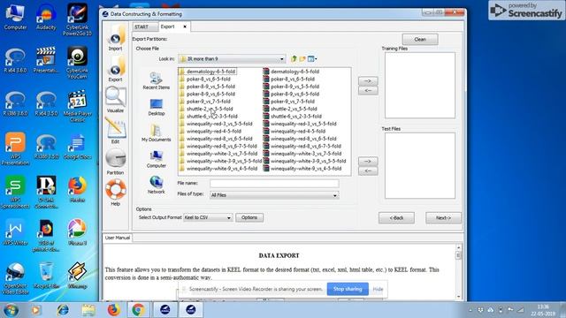Open Winamp desktop shortcut

(77, 276)
